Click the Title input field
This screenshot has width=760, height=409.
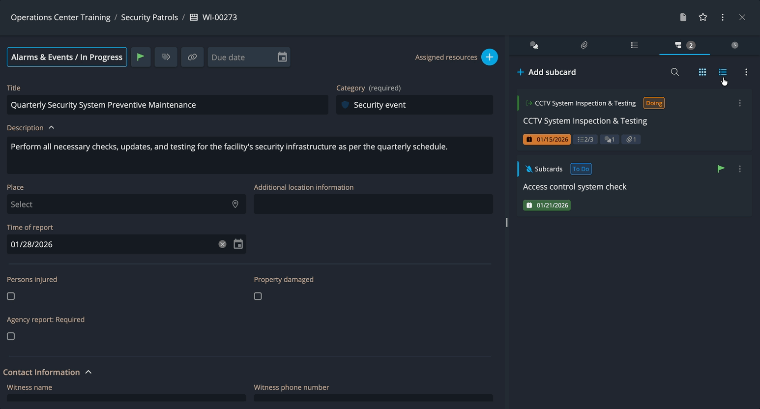click(x=167, y=105)
